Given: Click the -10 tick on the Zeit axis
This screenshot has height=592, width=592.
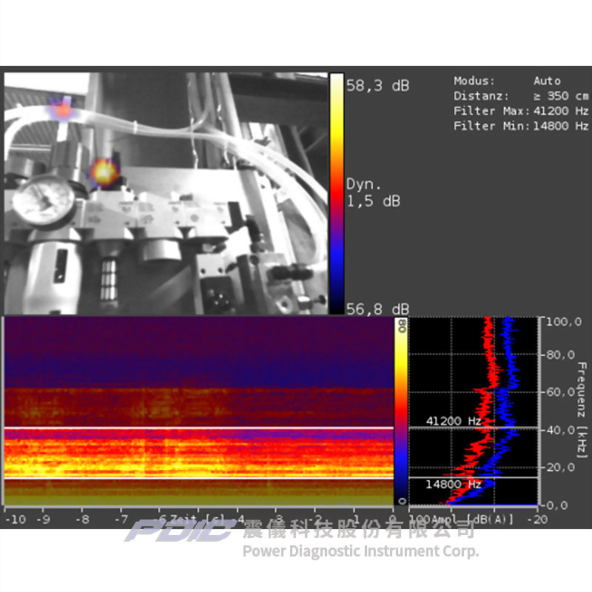Looking at the screenshot, I should pos(15,519).
